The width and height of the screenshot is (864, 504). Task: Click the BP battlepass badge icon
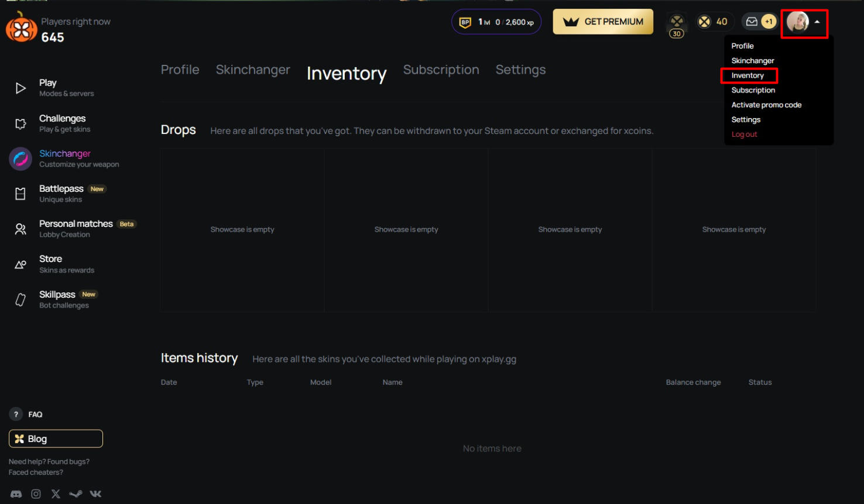point(465,22)
